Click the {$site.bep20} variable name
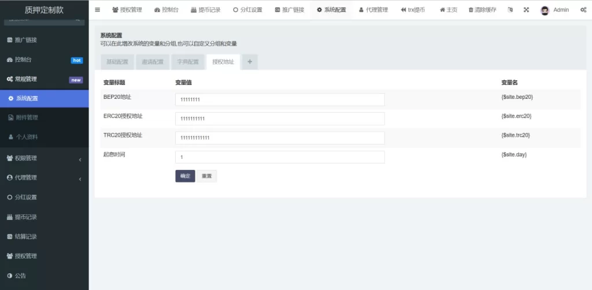The image size is (592, 290). tap(517, 97)
